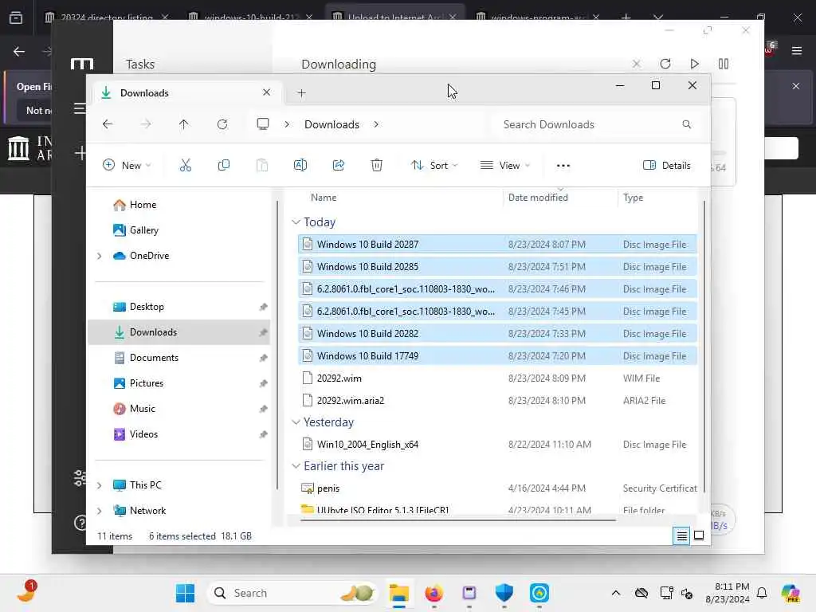
Task: Expand Network in navigation pane
Action: (100, 511)
